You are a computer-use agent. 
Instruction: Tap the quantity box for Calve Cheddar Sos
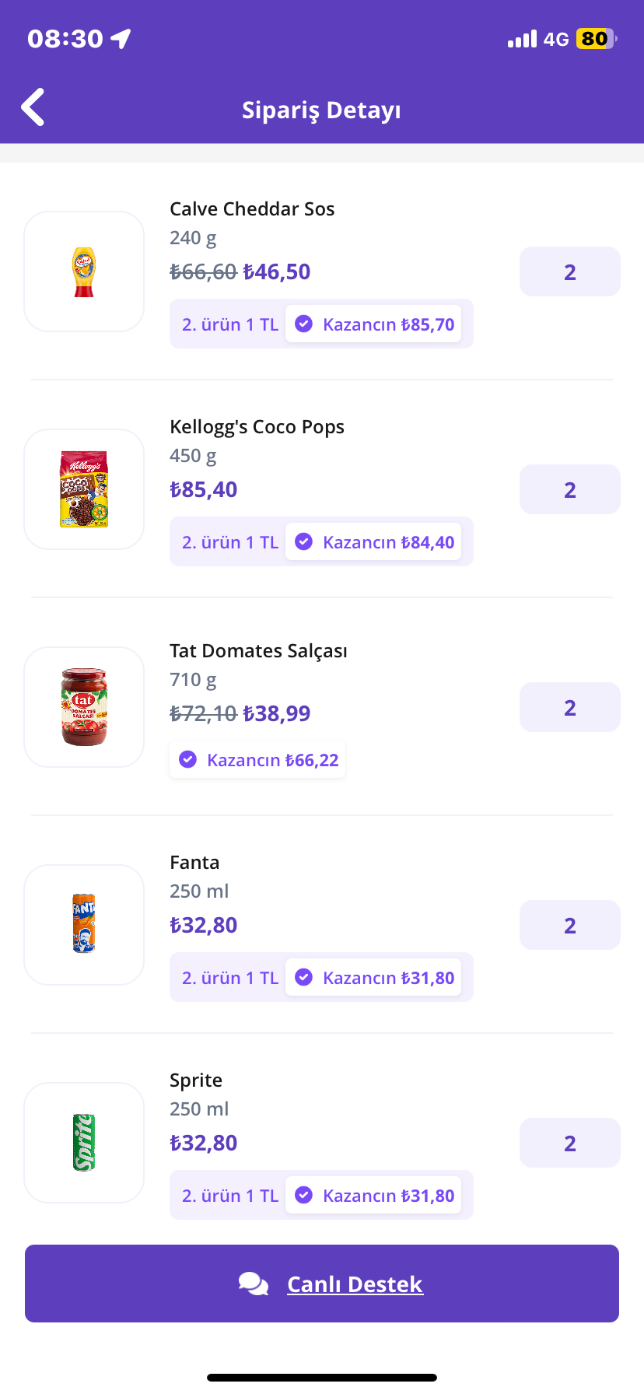570,271
